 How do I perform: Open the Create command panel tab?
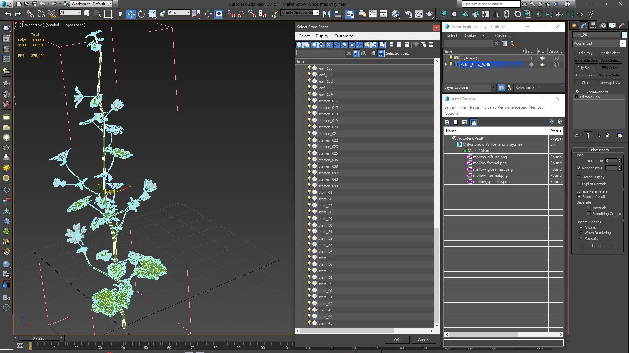(574, 25)
